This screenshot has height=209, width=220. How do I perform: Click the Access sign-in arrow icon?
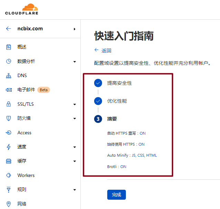9,133
